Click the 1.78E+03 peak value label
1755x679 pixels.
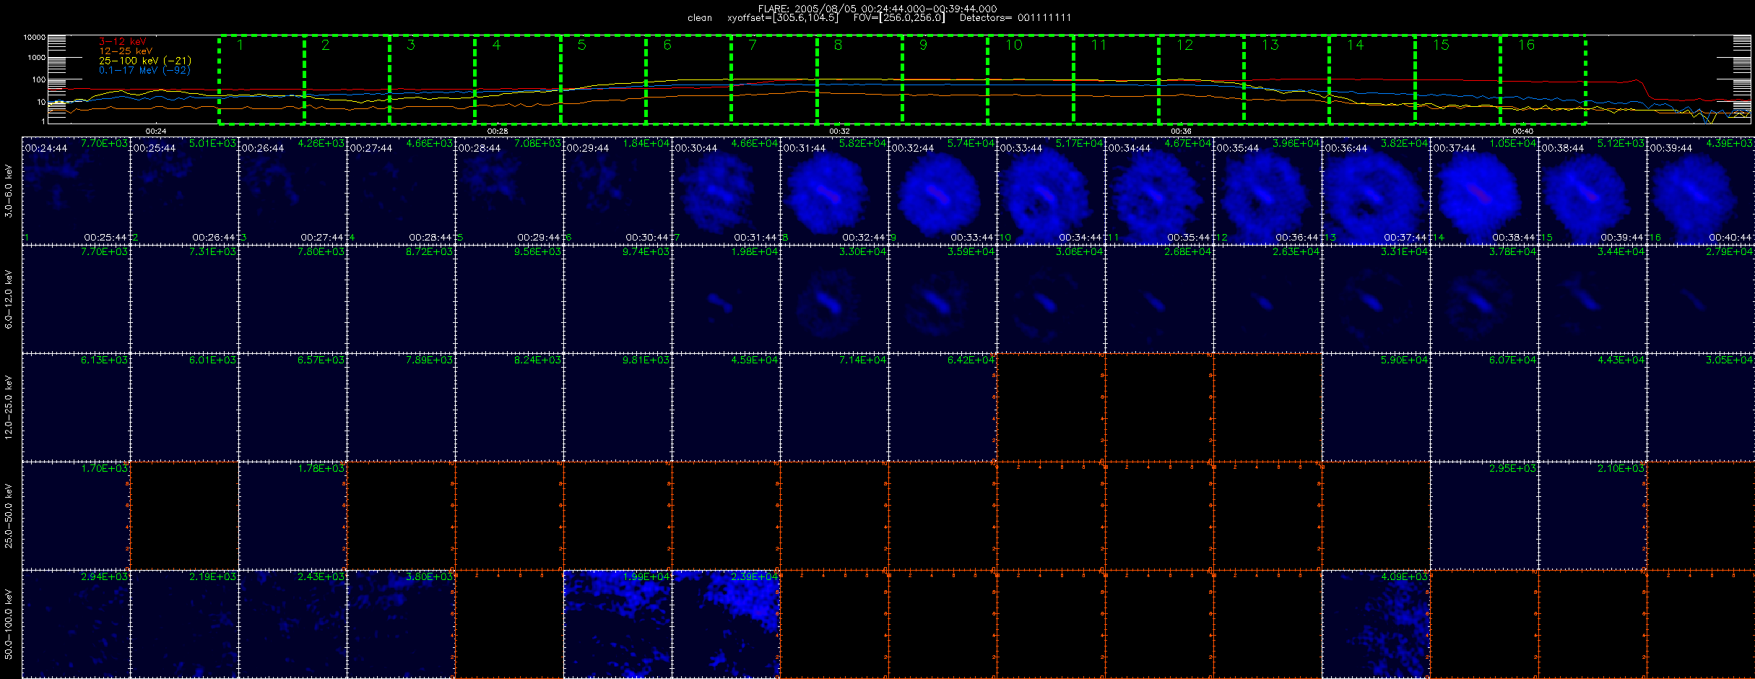pos(321,469)
